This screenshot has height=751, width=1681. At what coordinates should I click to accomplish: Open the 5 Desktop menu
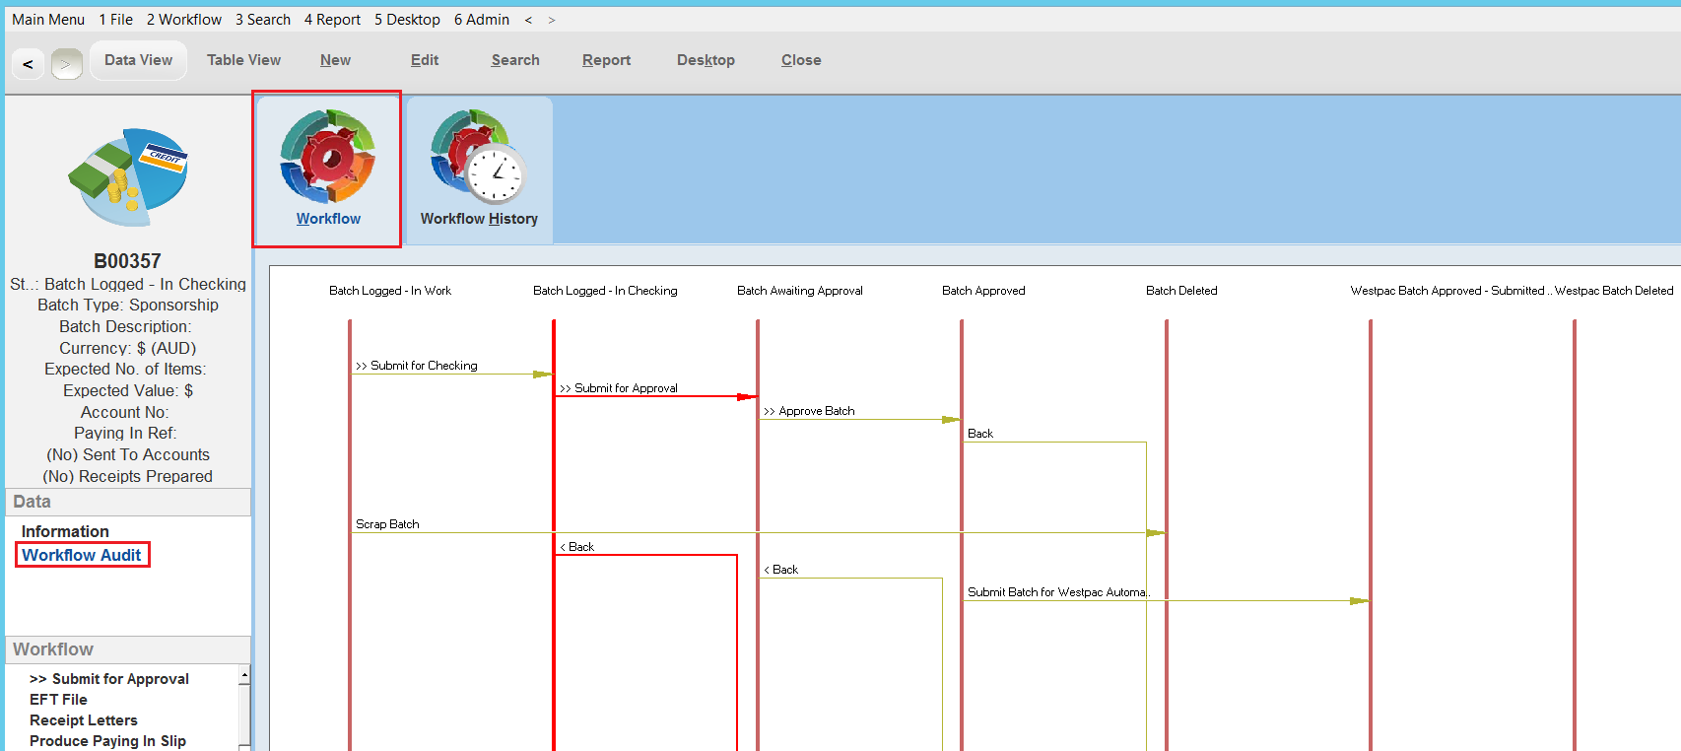407,20
